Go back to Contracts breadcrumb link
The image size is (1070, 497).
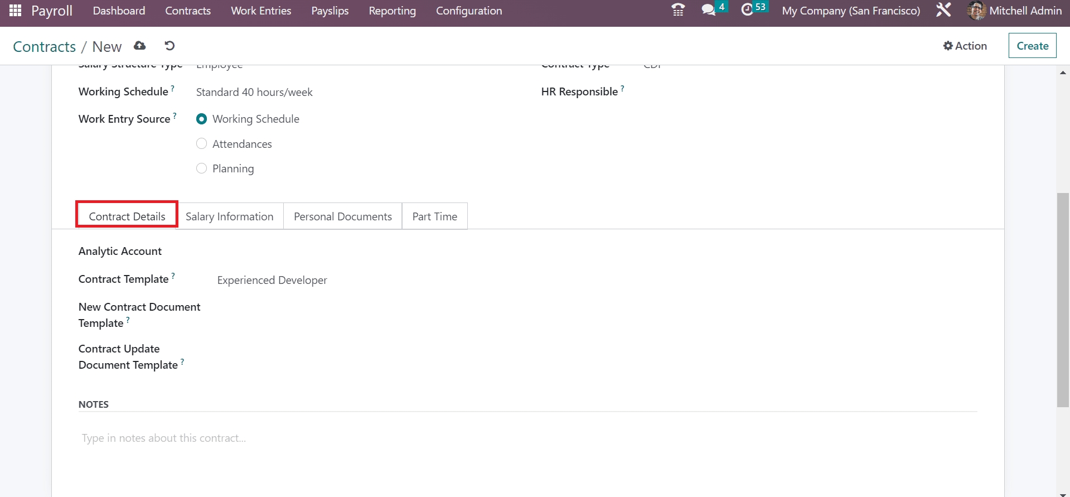(44, 46)
